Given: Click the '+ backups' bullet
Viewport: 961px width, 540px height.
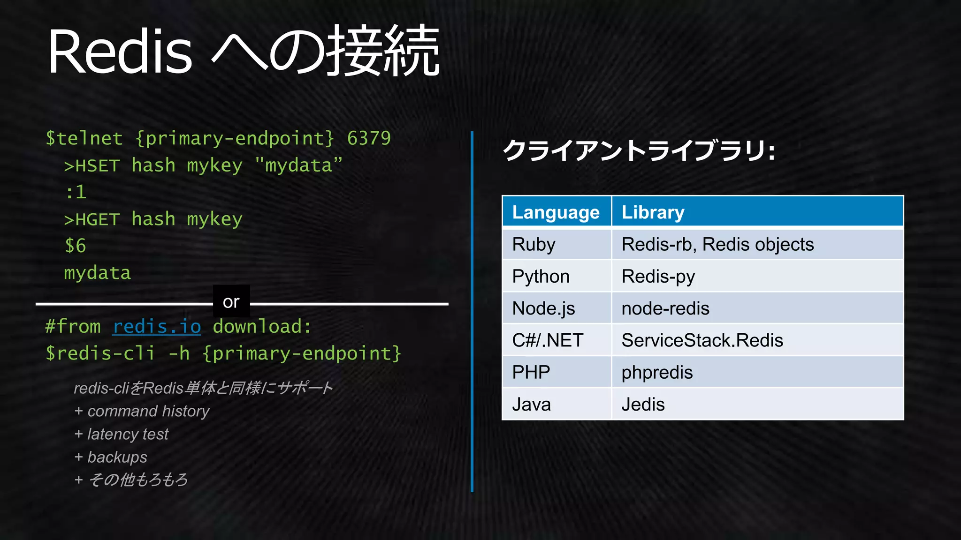Looking at the screenshot, I should click(x=111, y=457).
